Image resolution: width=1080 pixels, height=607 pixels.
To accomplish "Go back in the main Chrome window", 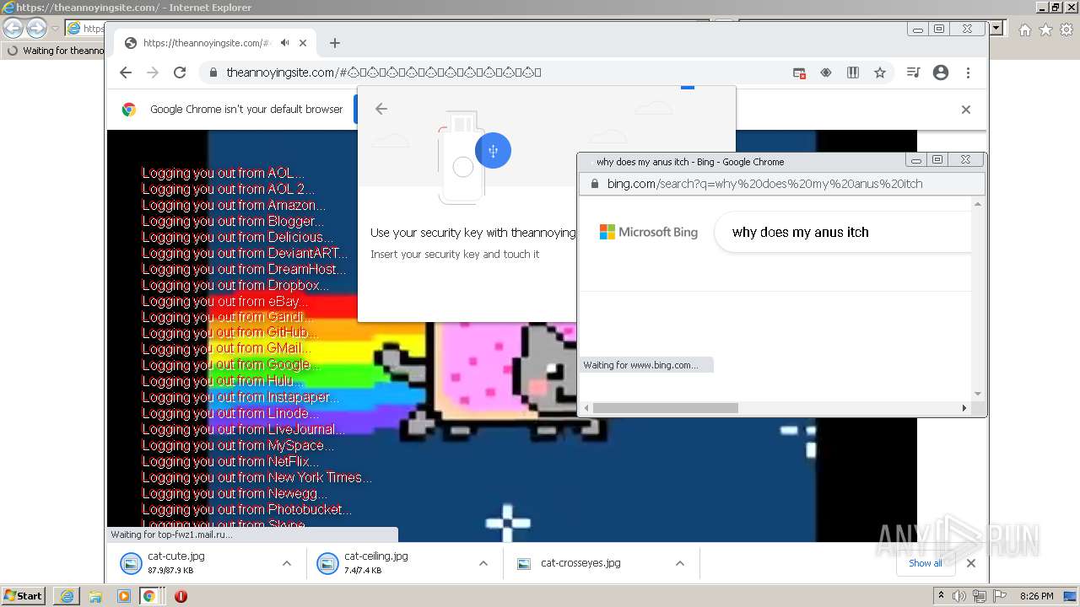I will [126, 73].
